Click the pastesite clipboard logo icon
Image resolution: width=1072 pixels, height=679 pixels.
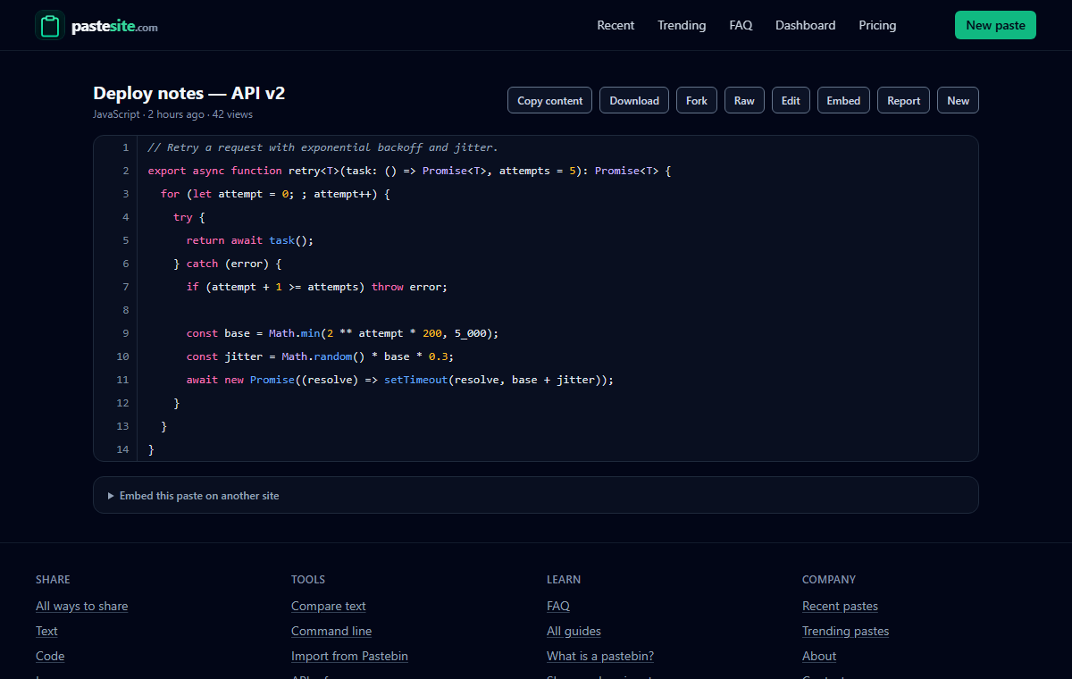50,25
